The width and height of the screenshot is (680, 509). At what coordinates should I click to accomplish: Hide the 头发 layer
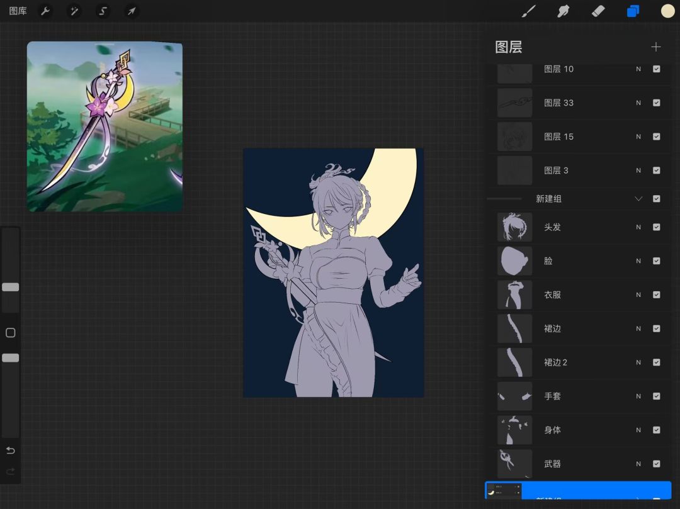(x=657, y=227)
